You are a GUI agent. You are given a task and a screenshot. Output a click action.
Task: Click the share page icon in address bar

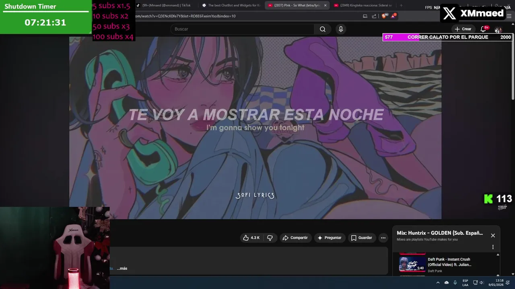374,16
